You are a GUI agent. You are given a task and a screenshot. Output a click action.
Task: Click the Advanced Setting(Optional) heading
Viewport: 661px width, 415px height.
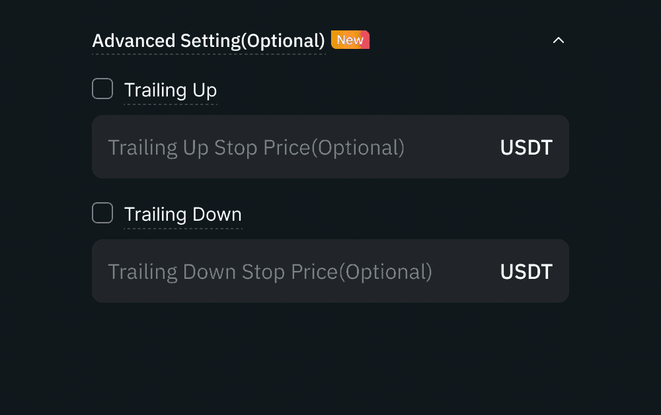click(208, 41)
